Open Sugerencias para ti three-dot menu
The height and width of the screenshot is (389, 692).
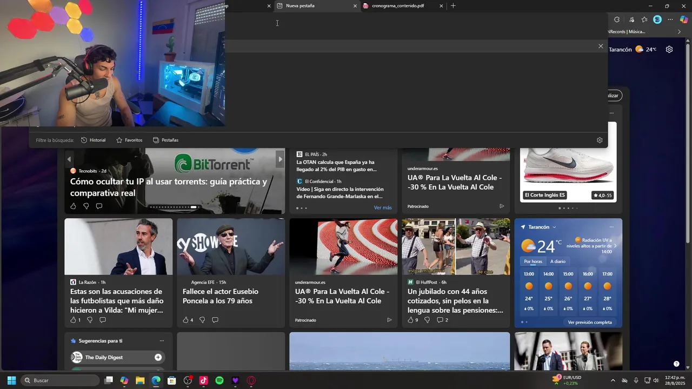(x=162, y=341)
